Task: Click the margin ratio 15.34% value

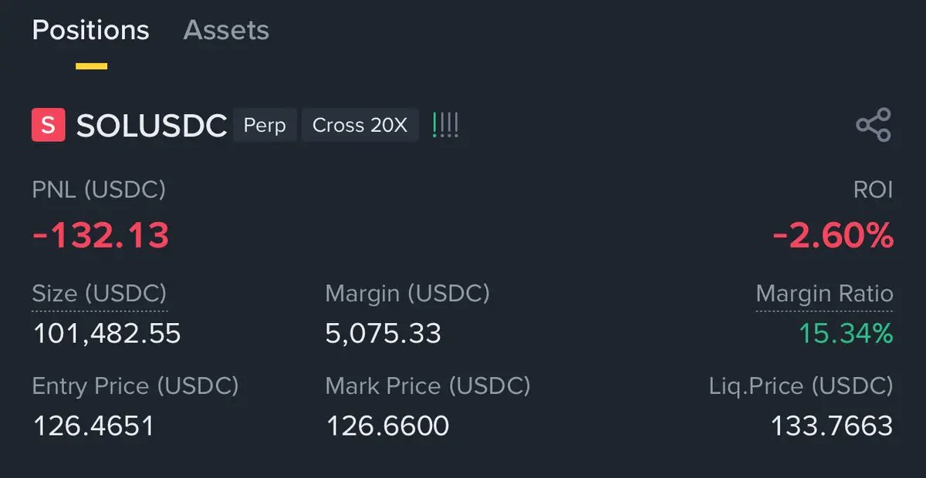Action: [x=846, y=333]
